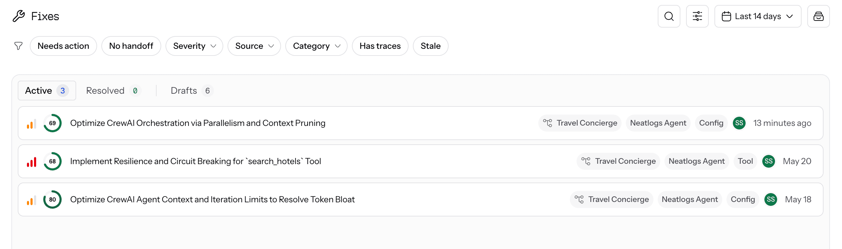Open the search magnifier icon
Screen dimensions: 842x249
coord(669,16)
